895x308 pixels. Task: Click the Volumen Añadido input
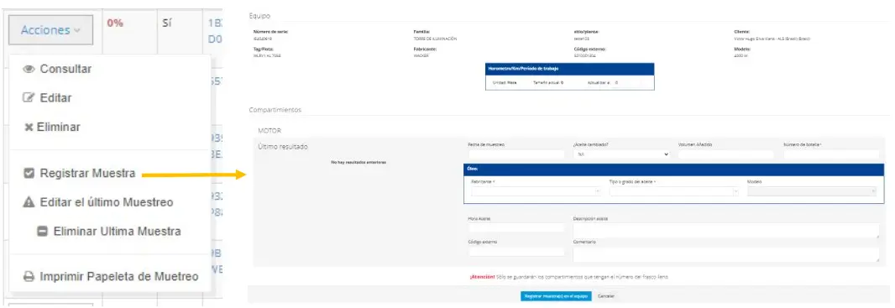point(726,154)
